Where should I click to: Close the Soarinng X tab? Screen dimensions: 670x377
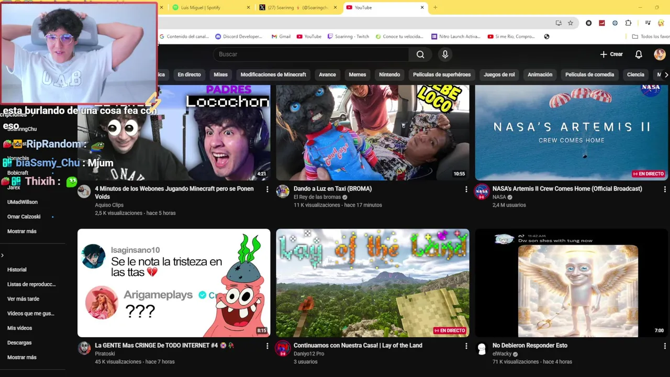coord(335,7)
